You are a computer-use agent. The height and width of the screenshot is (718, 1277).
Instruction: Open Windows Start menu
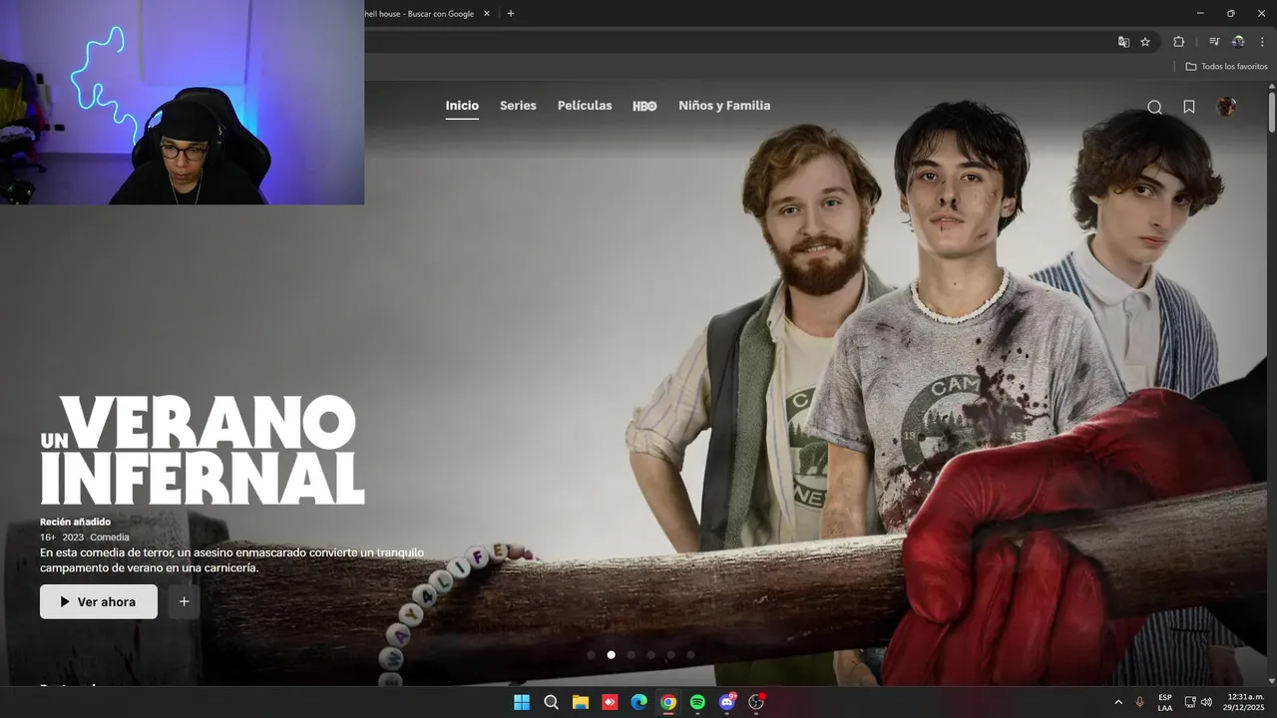[522, 702]
